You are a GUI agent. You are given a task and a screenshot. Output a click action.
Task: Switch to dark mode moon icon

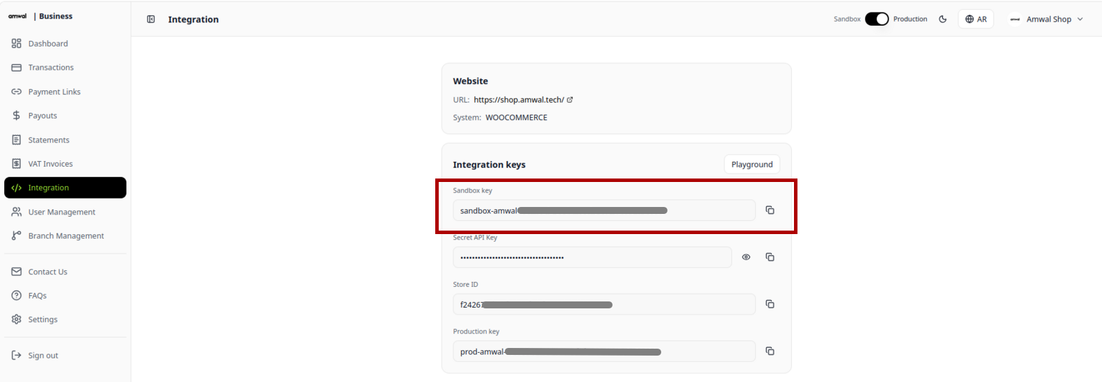(x=943, y=19)
